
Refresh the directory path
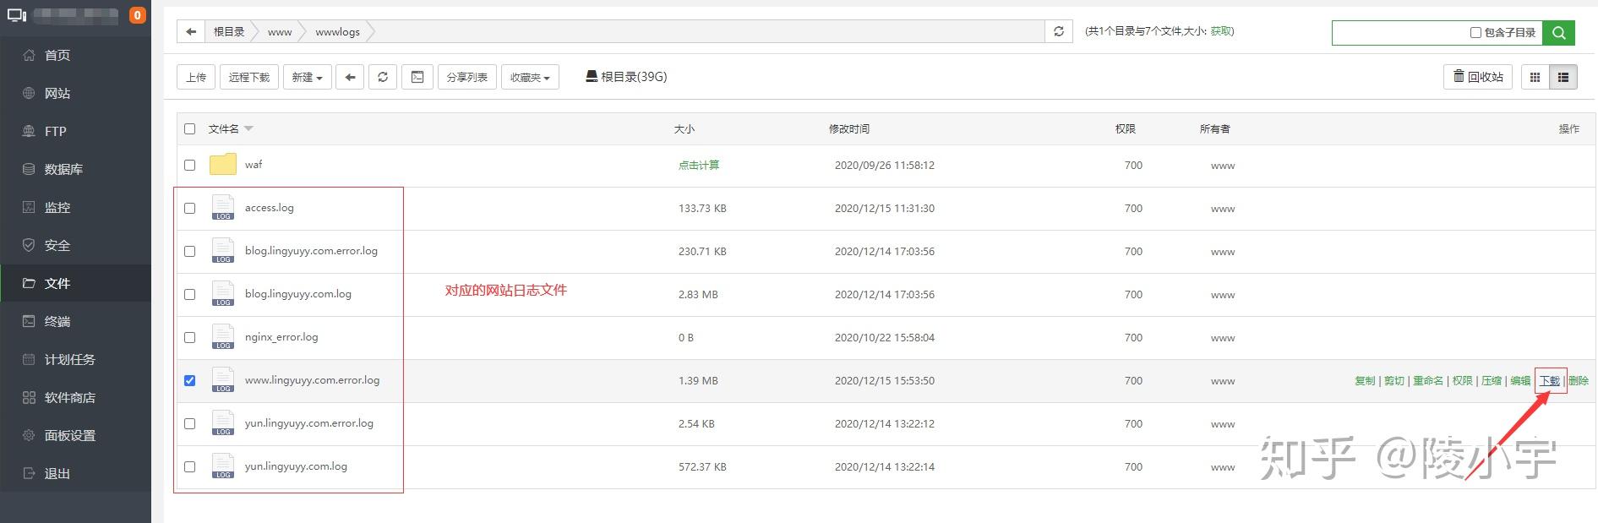point(1058,32)
